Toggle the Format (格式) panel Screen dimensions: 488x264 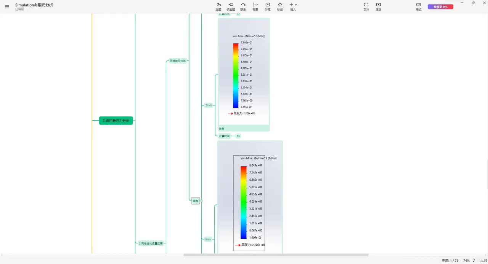click(x=419, y=6)
